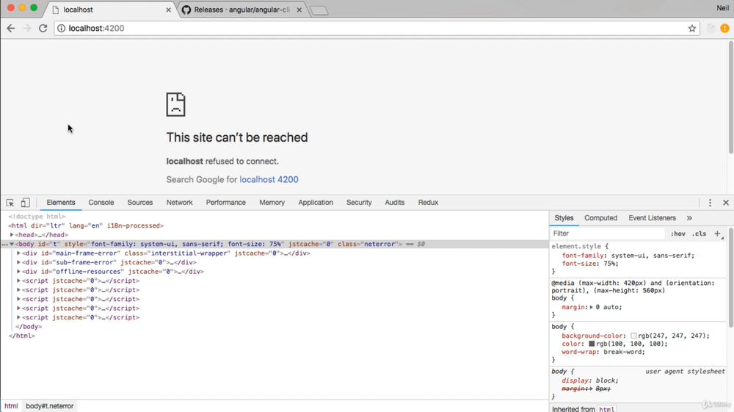Bookmark this page with star icon

point(691,29)
